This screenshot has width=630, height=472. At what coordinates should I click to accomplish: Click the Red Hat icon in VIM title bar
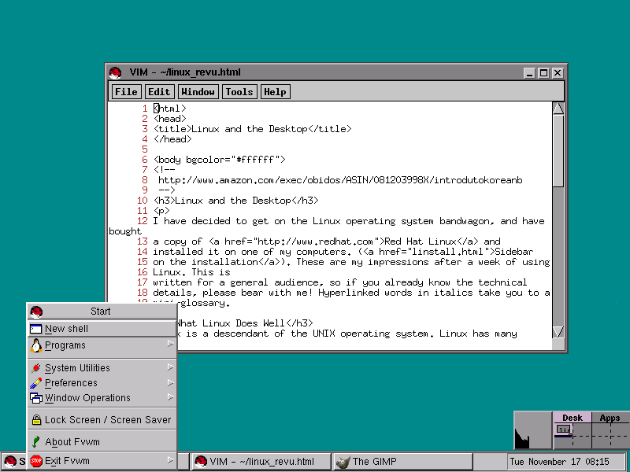[115, 72]
